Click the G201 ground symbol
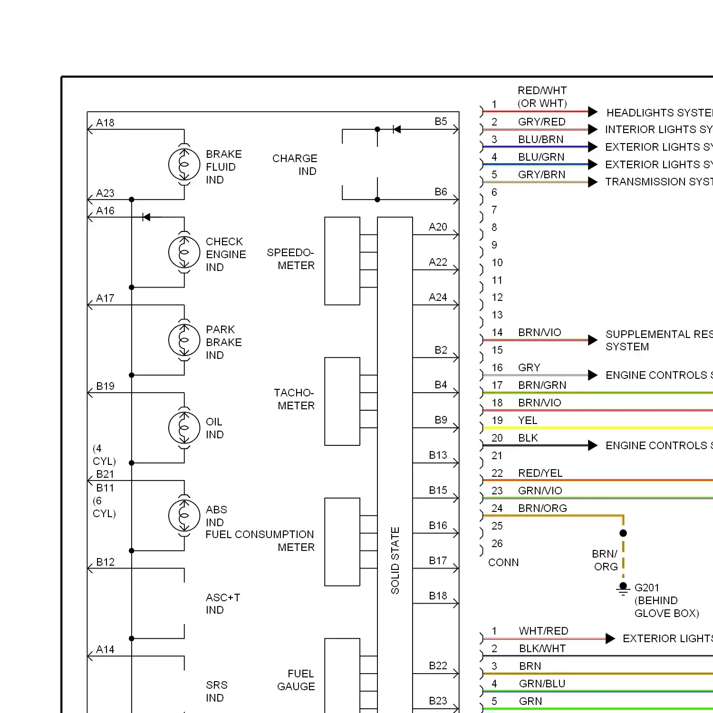 (623, 588)
